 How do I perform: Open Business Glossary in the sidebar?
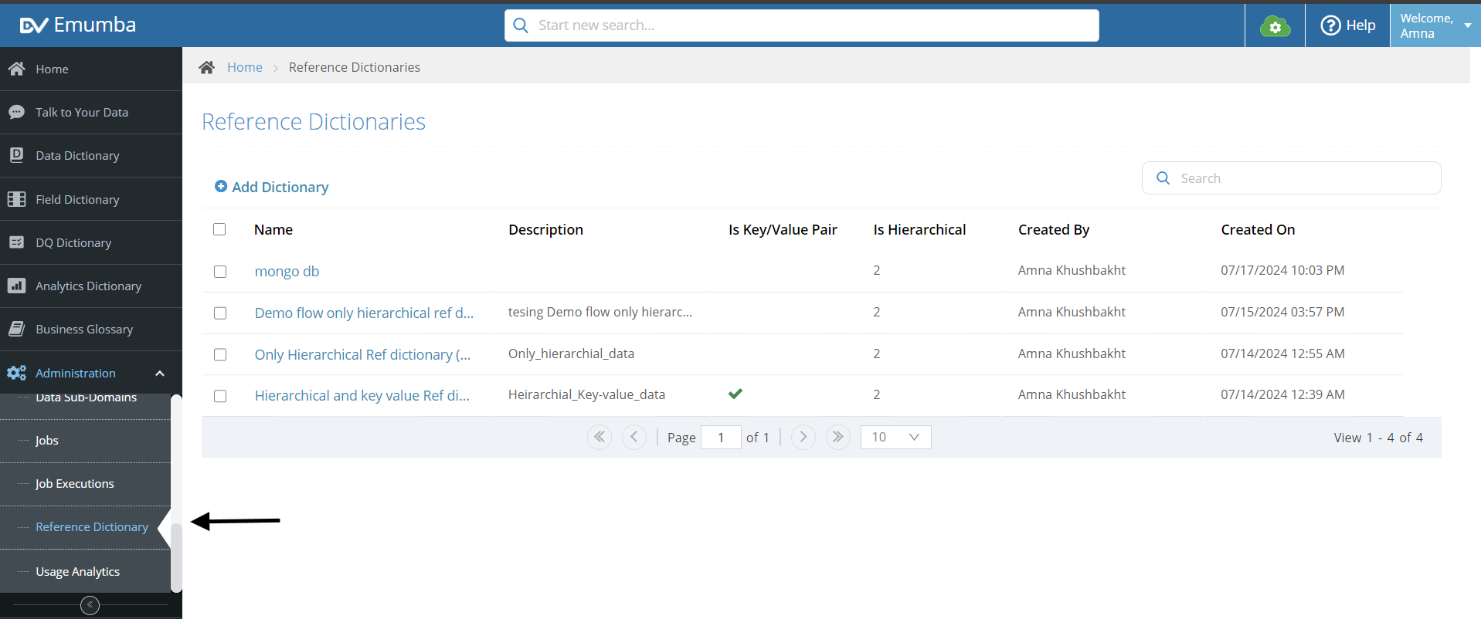coord(91,329)
